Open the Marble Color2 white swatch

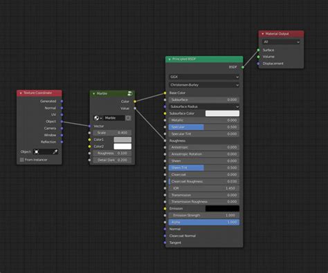[122, 147]
